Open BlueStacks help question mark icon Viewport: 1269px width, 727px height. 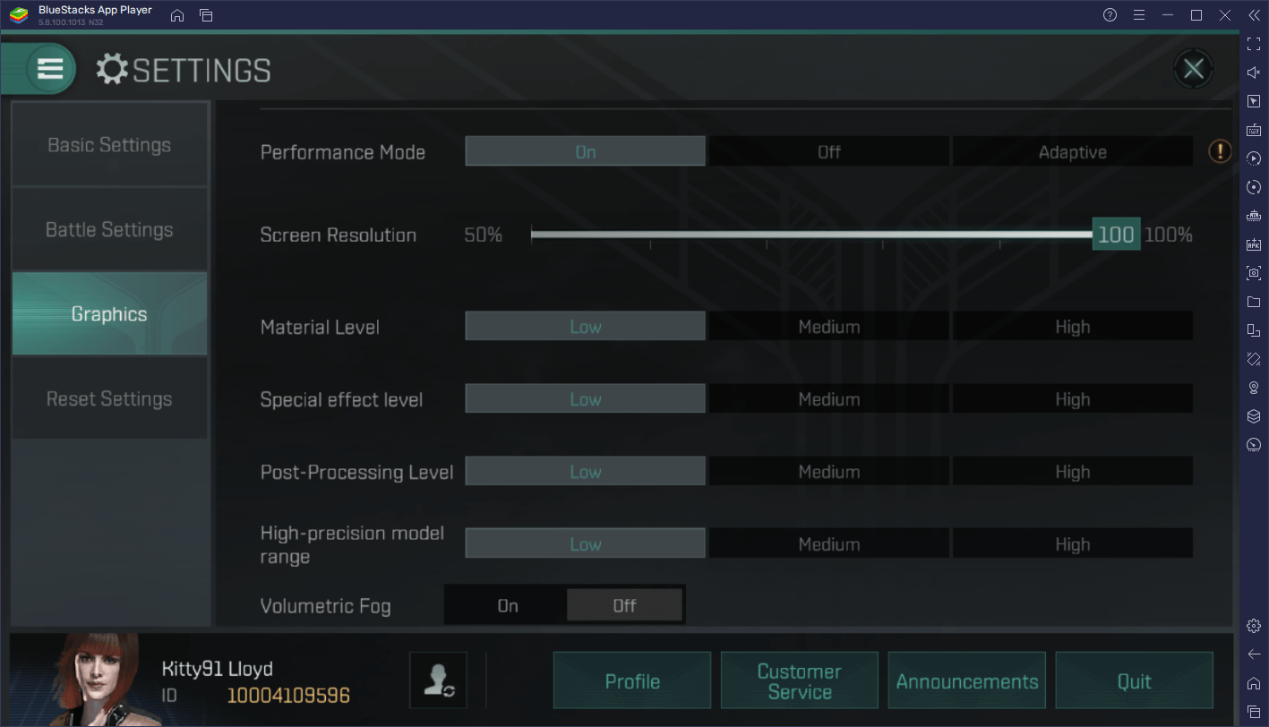[1110, 15]
